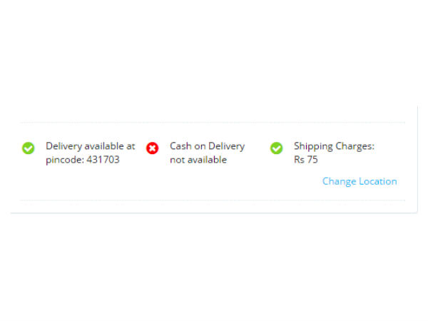Open the Change Location link
This screenshot has width=428, height=321.
tap(360, 181)
